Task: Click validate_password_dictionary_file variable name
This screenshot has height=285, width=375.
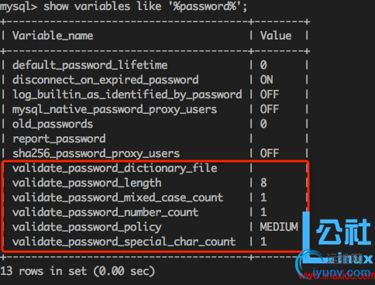Action: 115,168
